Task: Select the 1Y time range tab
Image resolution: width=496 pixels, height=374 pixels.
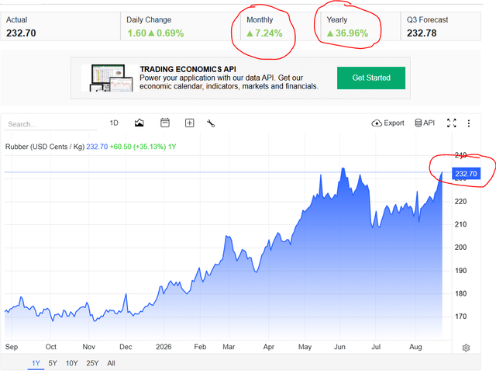Action: point(36,363)
